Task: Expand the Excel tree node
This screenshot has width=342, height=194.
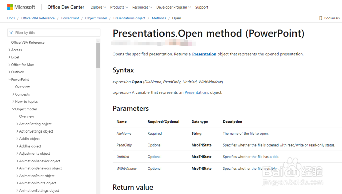Action: 9,57
